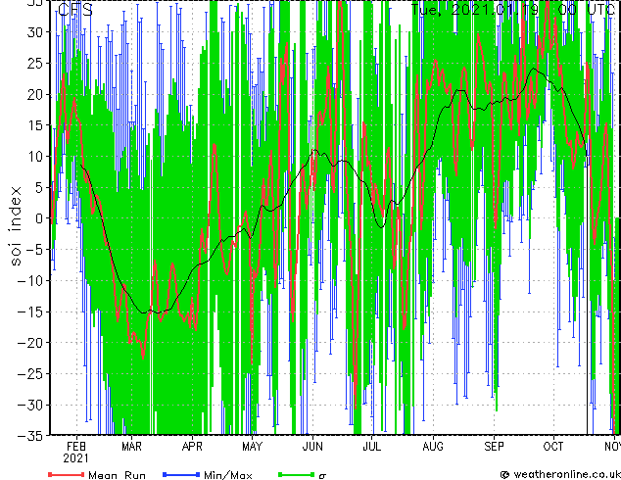Viewport: 621px width, 480px height.
Task: Click the run date 'Tue, 2021.01.19 00 UTC'
Action: coord(513,9)
